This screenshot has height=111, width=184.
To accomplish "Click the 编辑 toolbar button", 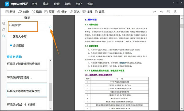I will (x=37, y=12).
